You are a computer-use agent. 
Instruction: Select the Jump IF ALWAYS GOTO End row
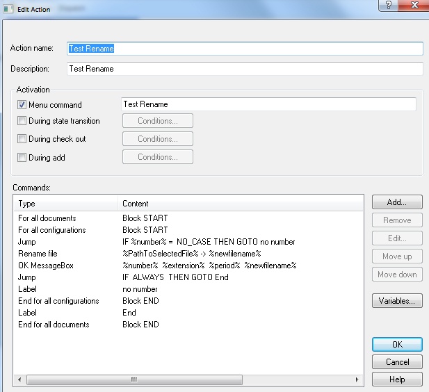[188, 277]
